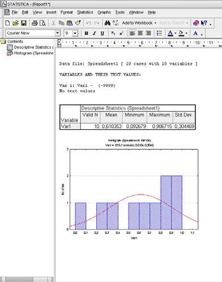Open the Add to Workbook dropdown arrow
Image resolution: width=222 pixels, height=282 pixels.
[155, 23]
